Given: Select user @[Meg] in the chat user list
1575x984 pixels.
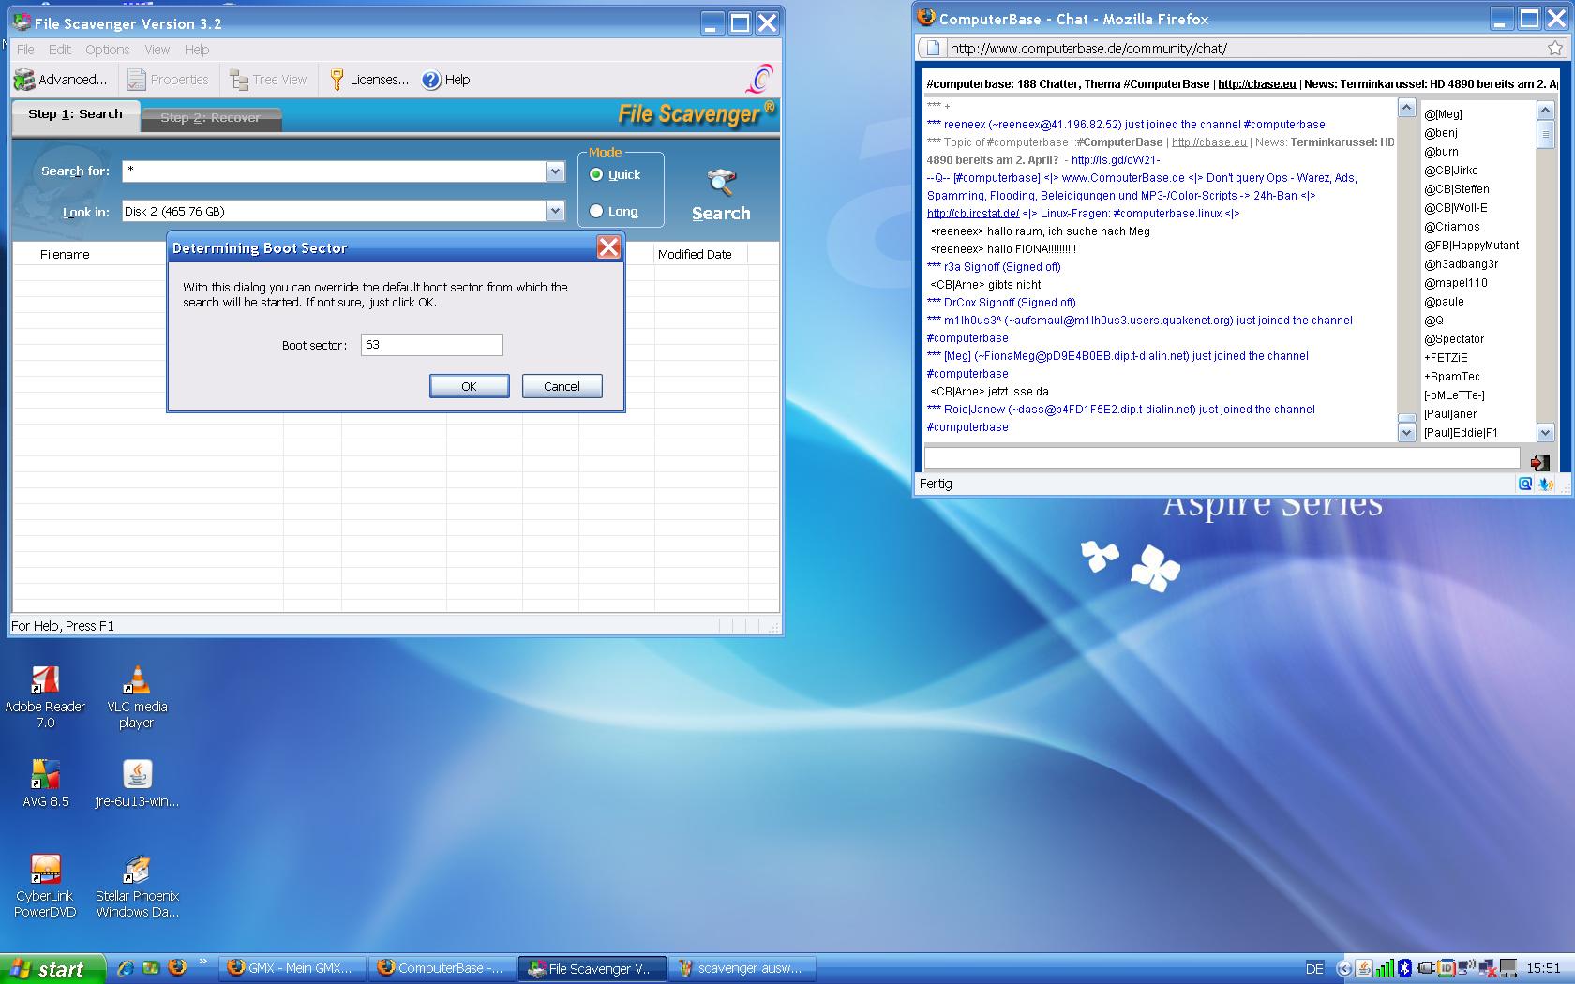Looking at the screenshot, I should click(1443, 114).
